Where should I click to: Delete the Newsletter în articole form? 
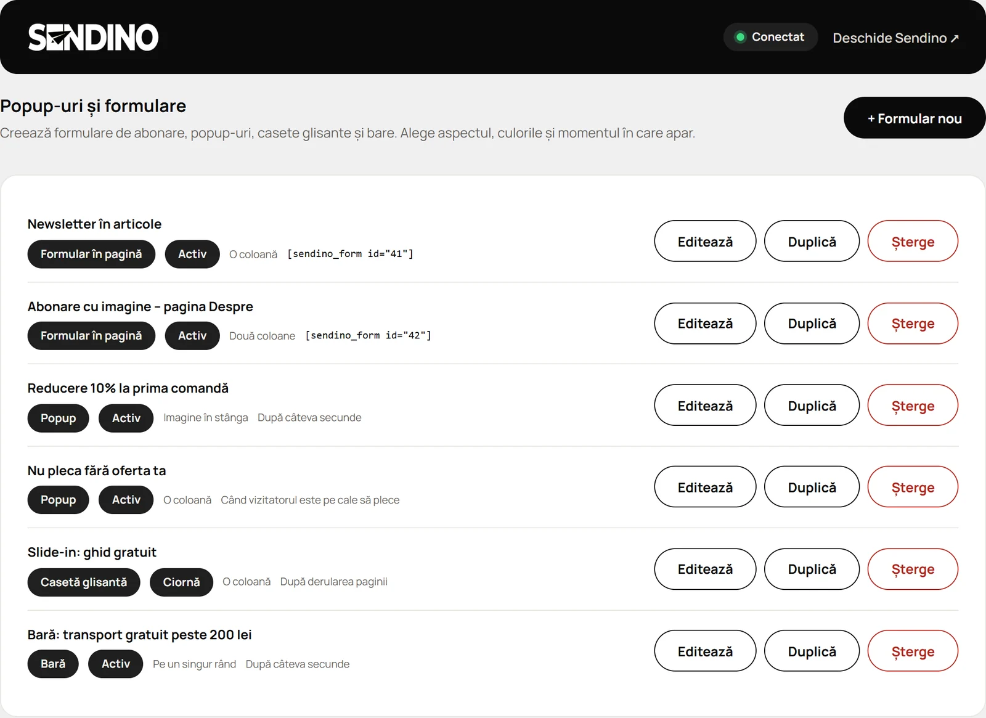(x=913, y=241)
